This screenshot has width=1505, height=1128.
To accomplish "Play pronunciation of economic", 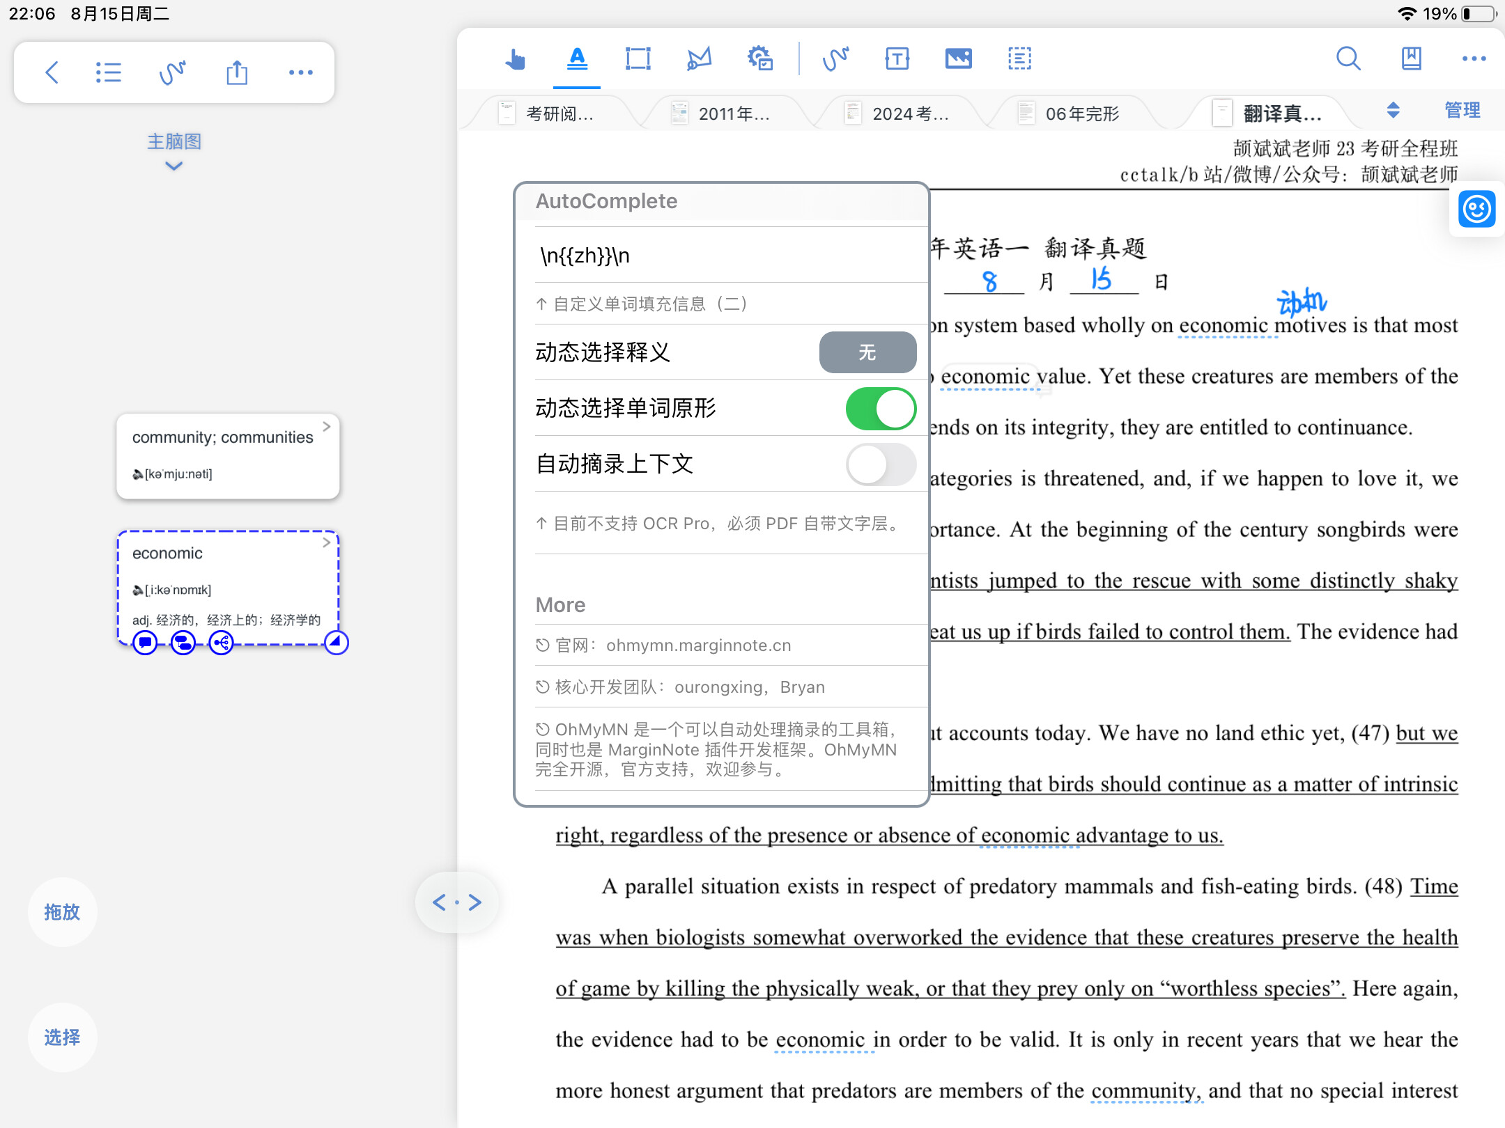I will (x=138, y=590).
